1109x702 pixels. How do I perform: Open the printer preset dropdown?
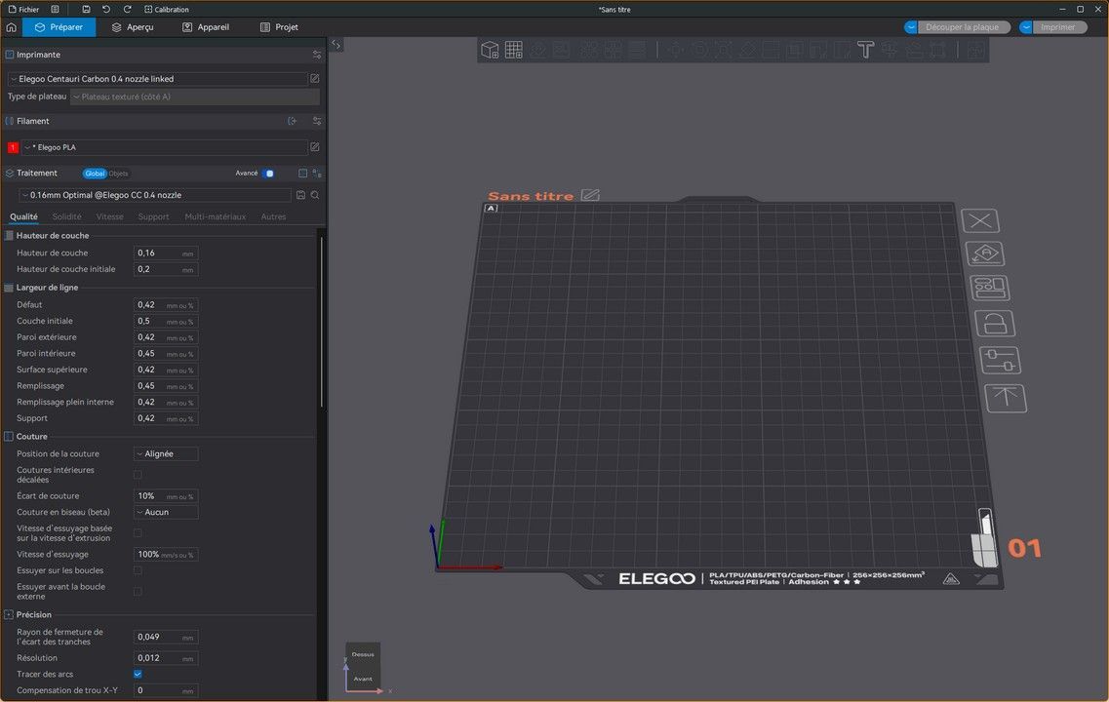pos(156,78)
